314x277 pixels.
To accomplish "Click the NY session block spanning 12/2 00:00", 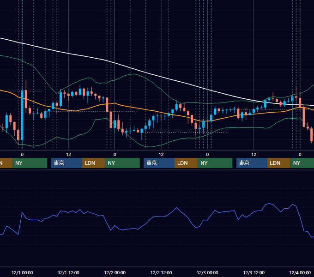I will click(x=122, y=163).
